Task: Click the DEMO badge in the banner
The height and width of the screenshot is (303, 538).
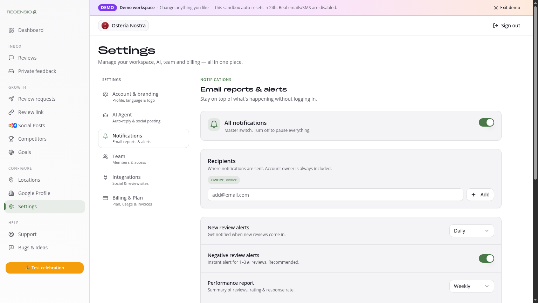Action: point(108,8)
